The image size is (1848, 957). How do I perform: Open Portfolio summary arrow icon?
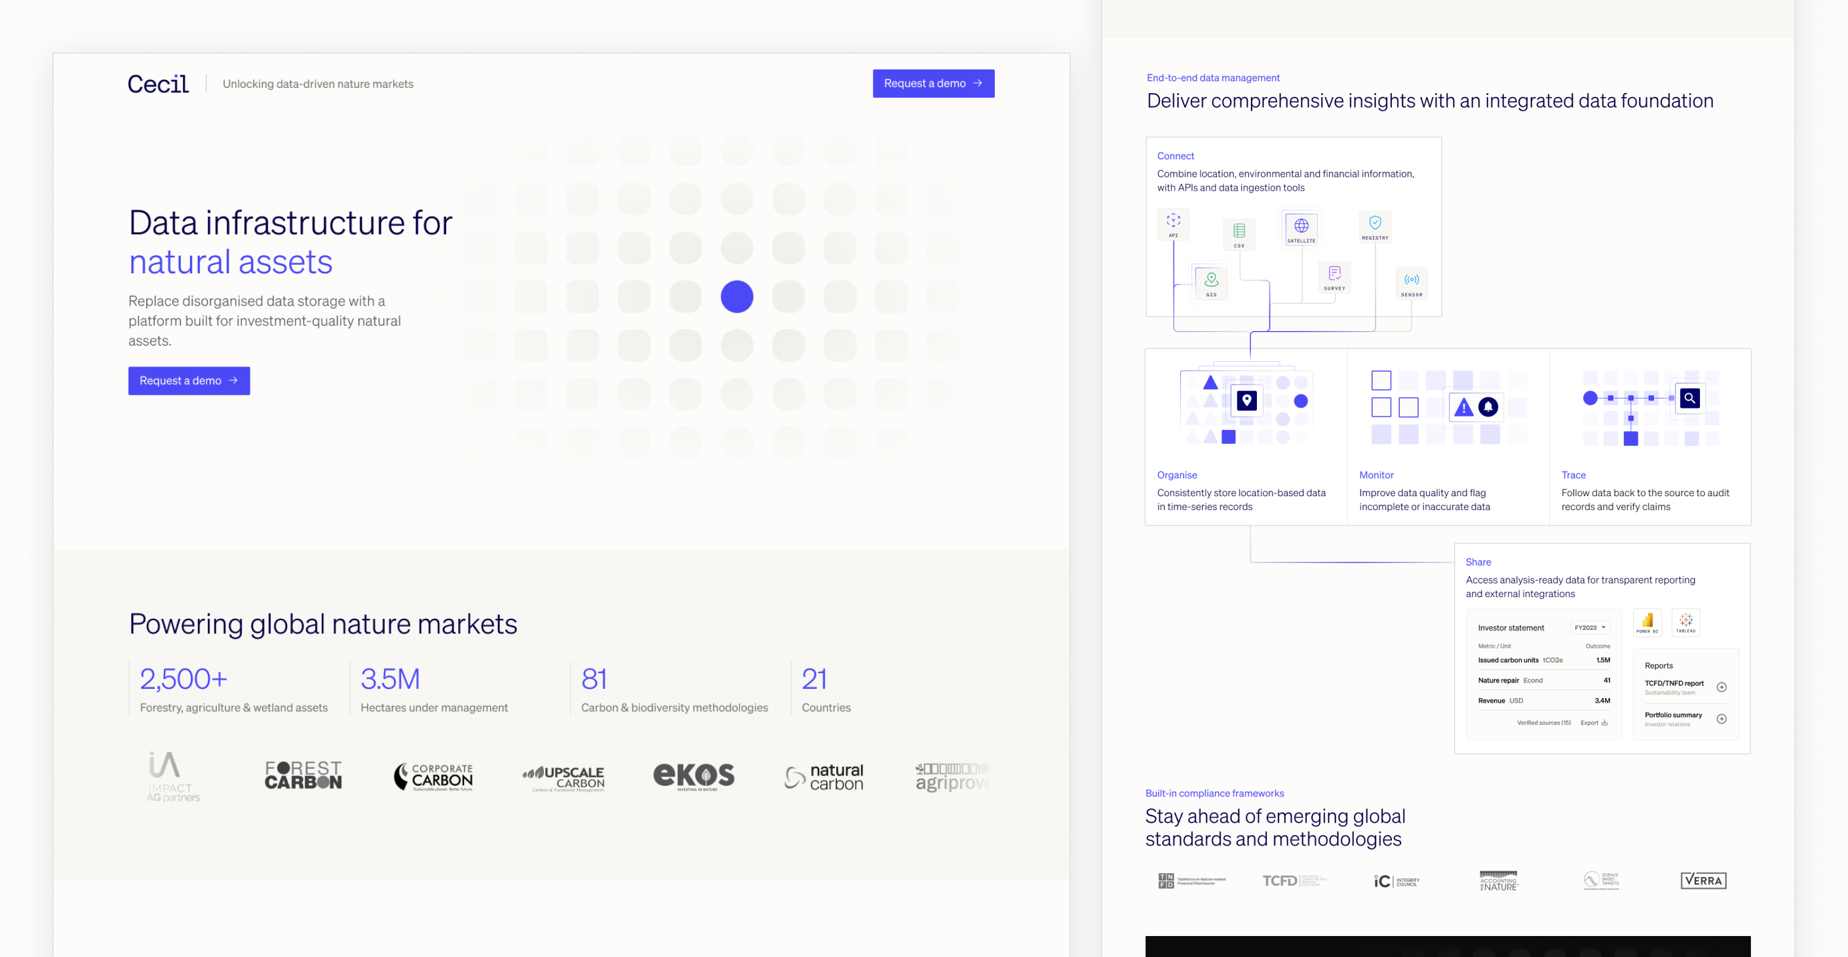point(1721,719)
